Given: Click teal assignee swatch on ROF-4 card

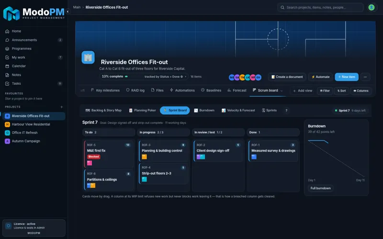Looking at the screenshot, I should click(x=145, y=179).
